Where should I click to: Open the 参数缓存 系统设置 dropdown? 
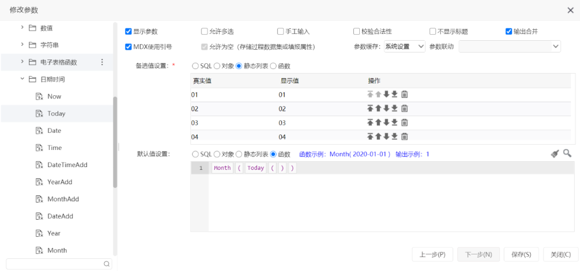click(x=405, y=47)
